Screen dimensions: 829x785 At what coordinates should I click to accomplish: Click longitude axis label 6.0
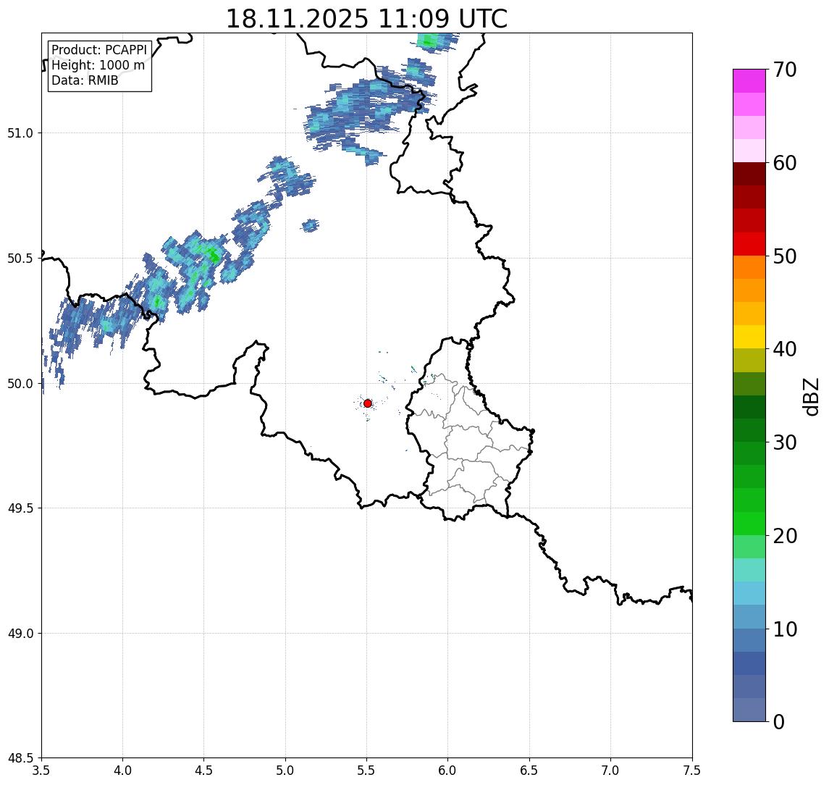click(448, 771)
